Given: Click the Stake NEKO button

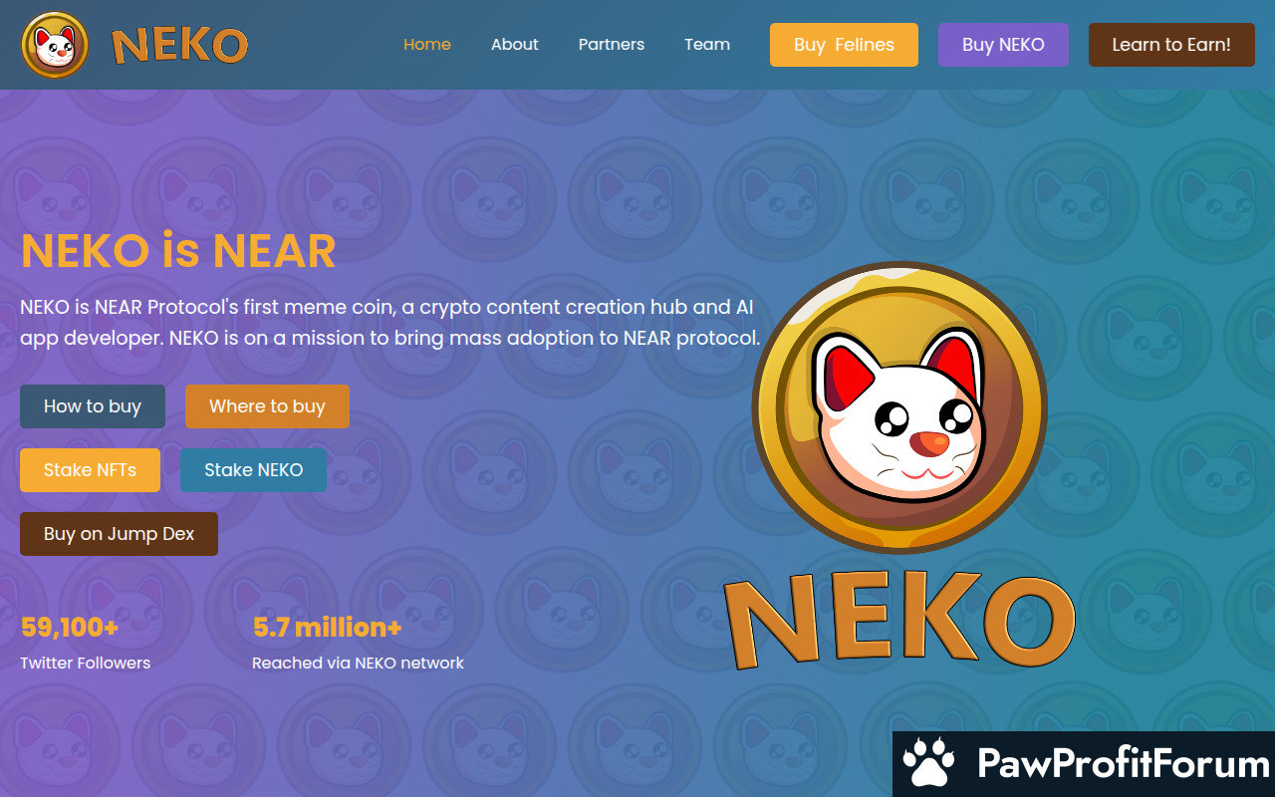Looking at the screenshot, I should click(x=254, y=470).
